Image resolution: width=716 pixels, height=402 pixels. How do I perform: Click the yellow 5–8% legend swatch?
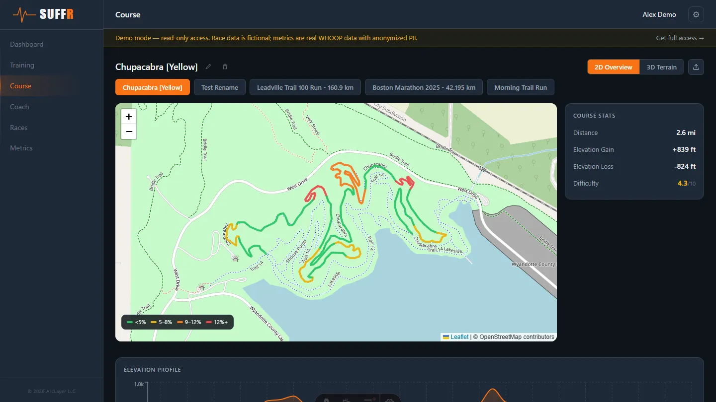tap(154, 322)
